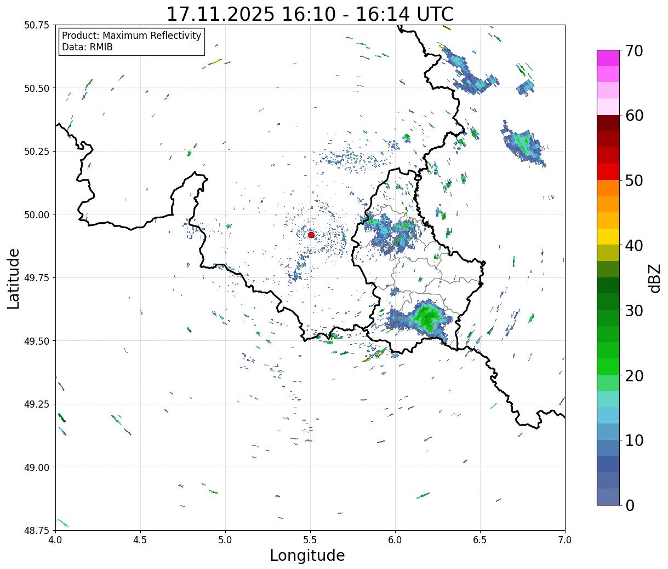This screenshot has height=569, width=668.
Task: Click the colorbar tick label '40'
Action: 634,245
